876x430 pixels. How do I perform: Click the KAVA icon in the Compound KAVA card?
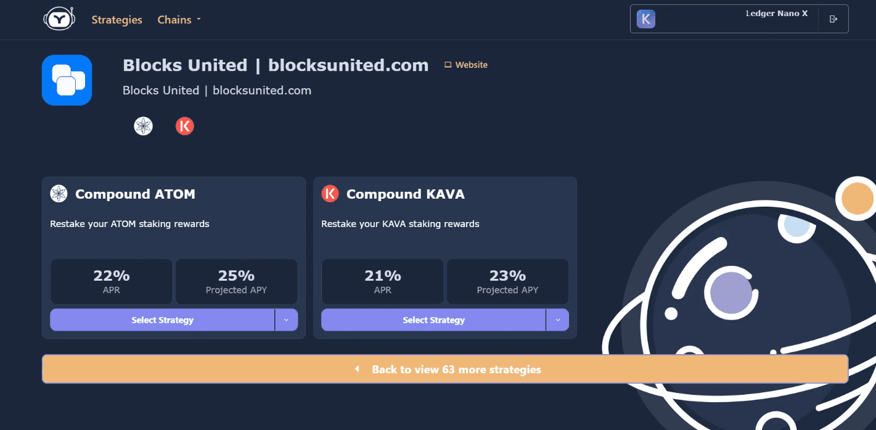coord(330,194)
